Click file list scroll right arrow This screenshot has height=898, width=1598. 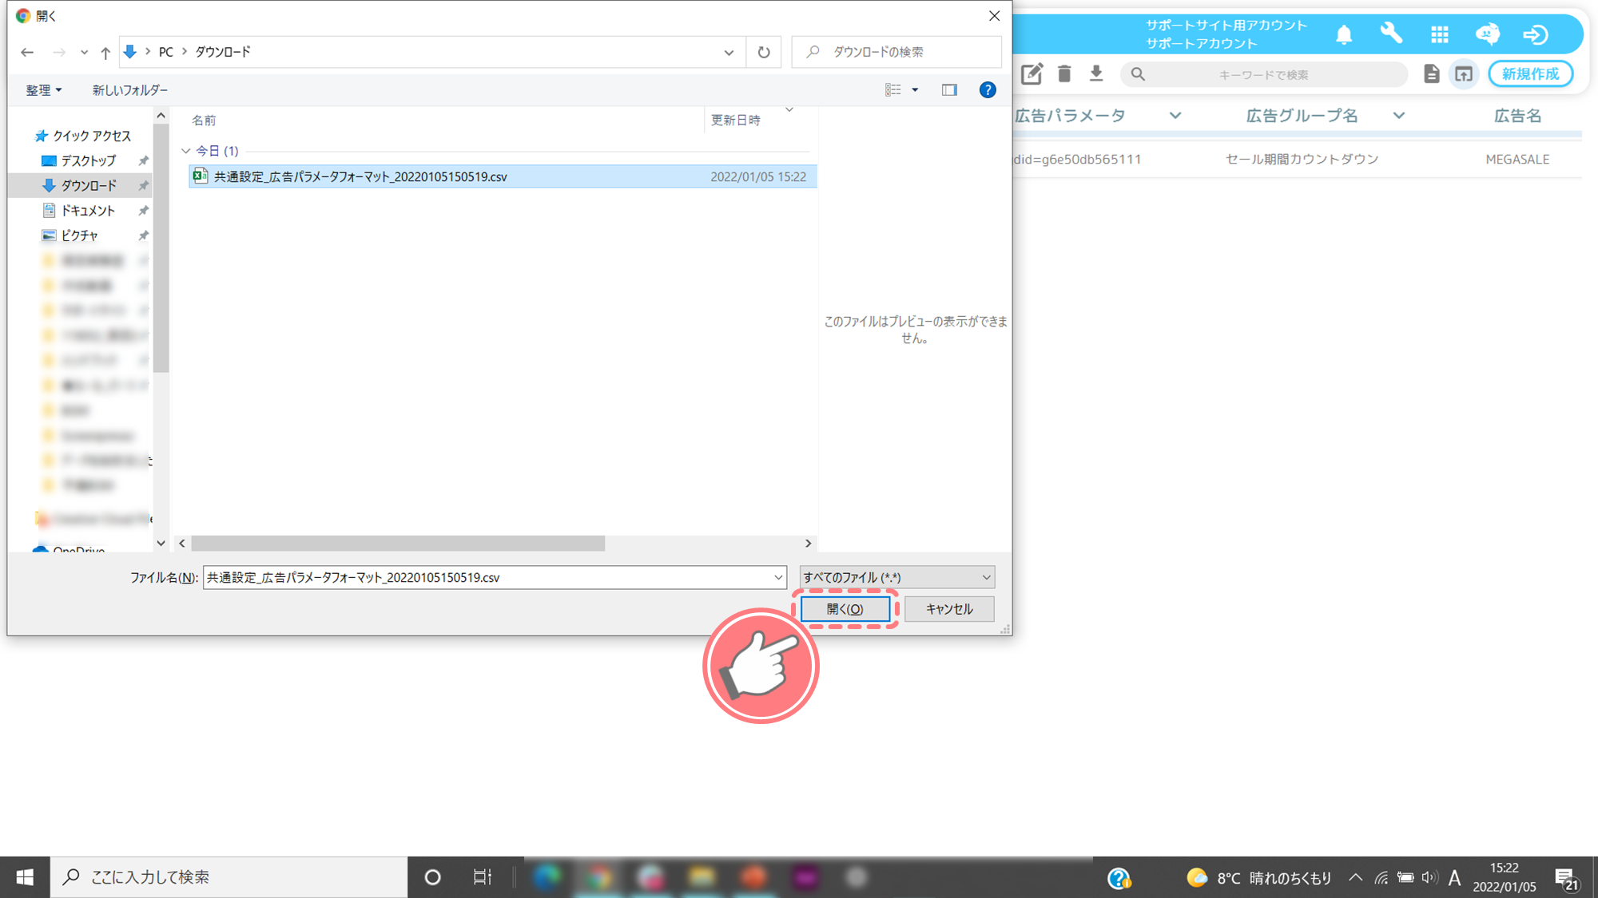tap(808, 544)
